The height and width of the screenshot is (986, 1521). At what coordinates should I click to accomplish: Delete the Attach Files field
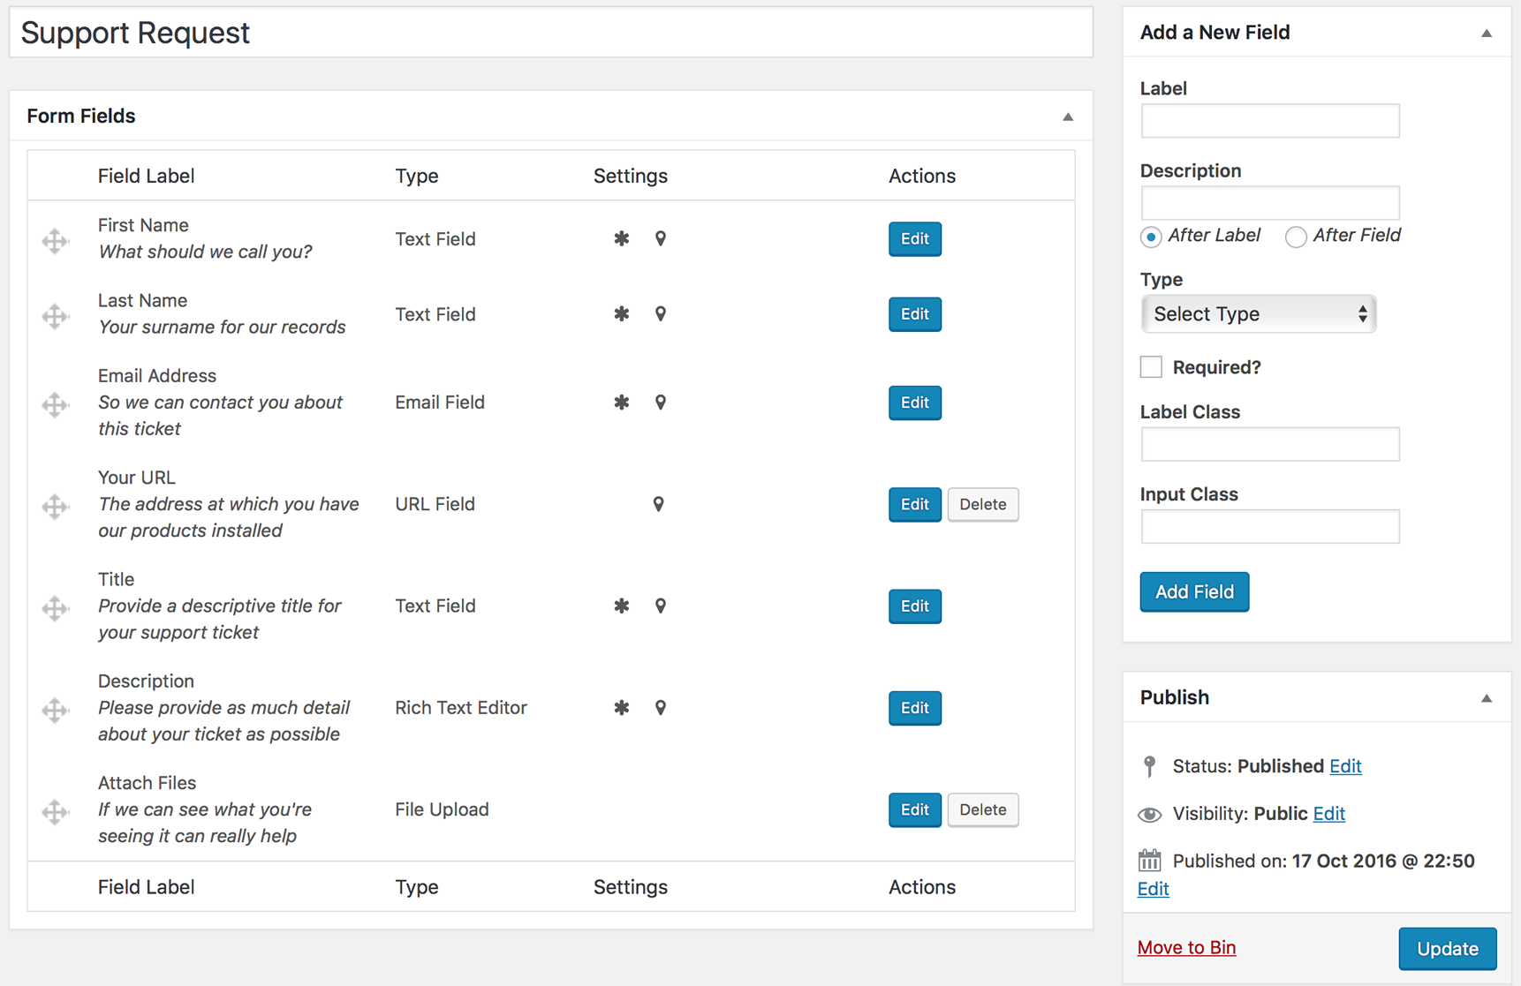983,809
